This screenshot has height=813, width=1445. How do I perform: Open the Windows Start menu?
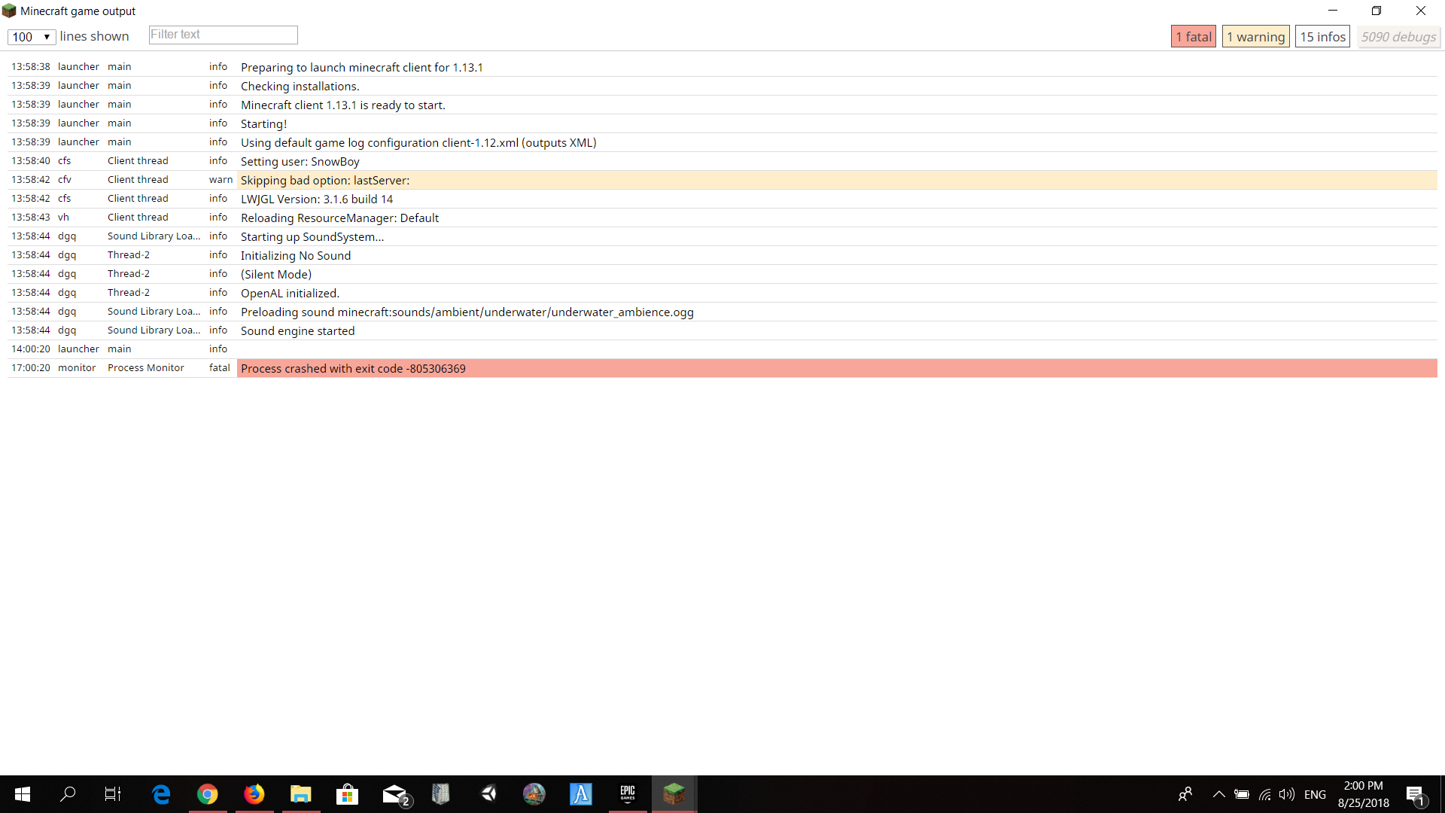pyautogui.click(x=23, y=793)
